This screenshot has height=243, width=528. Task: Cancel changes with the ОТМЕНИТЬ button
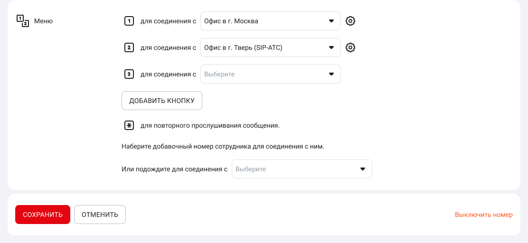click(100, 215)
